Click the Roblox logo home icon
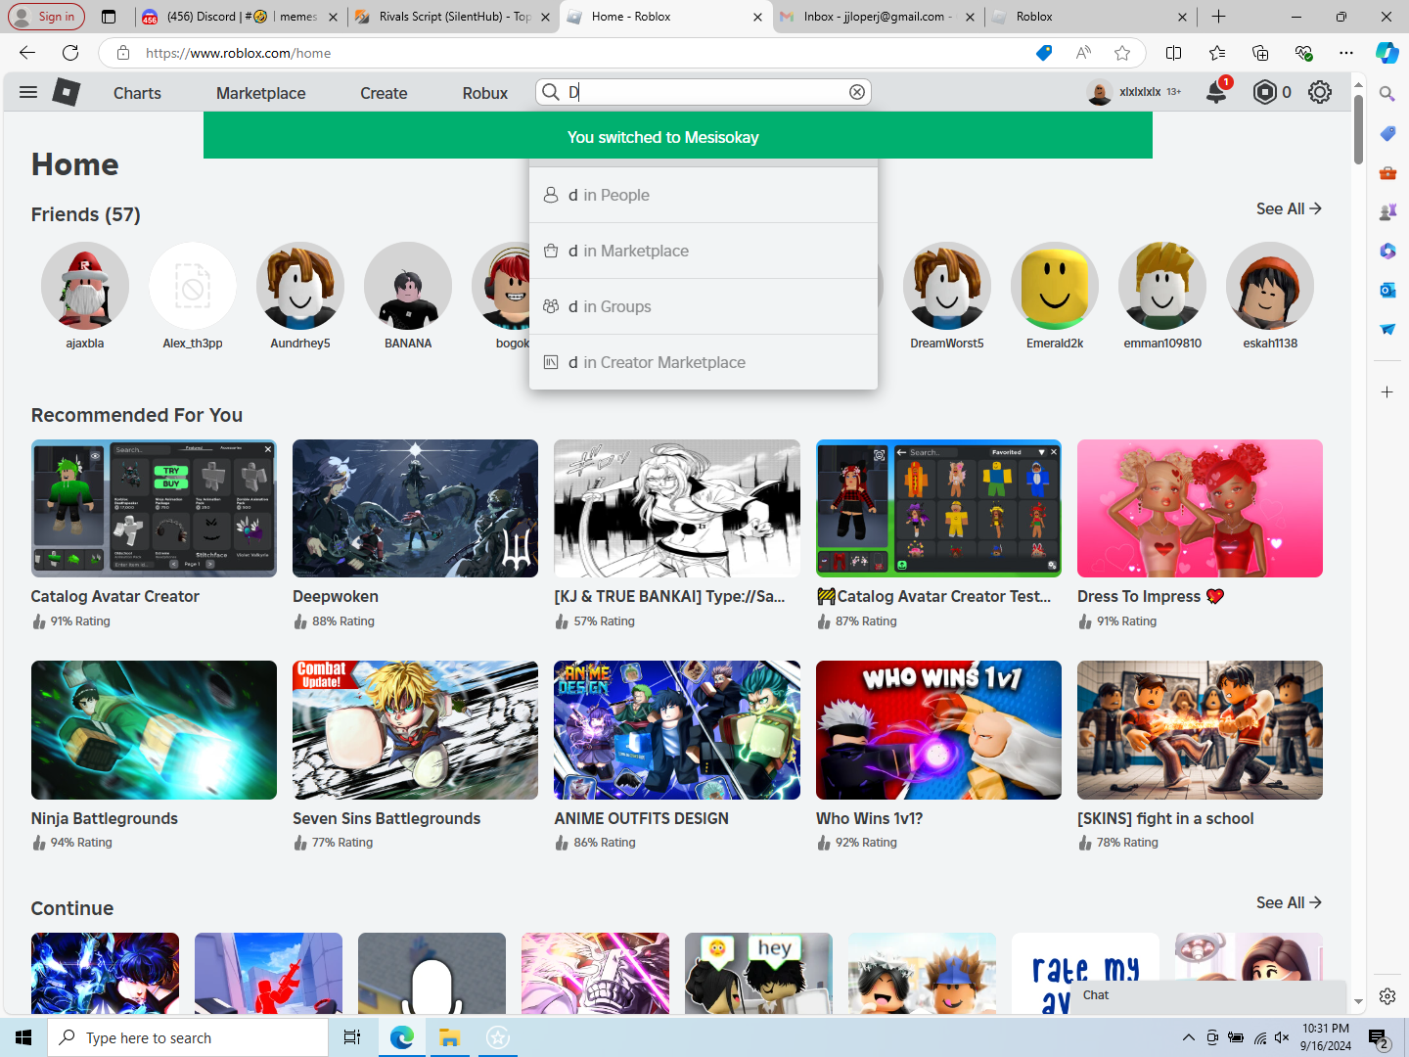 tap(66, 92)
